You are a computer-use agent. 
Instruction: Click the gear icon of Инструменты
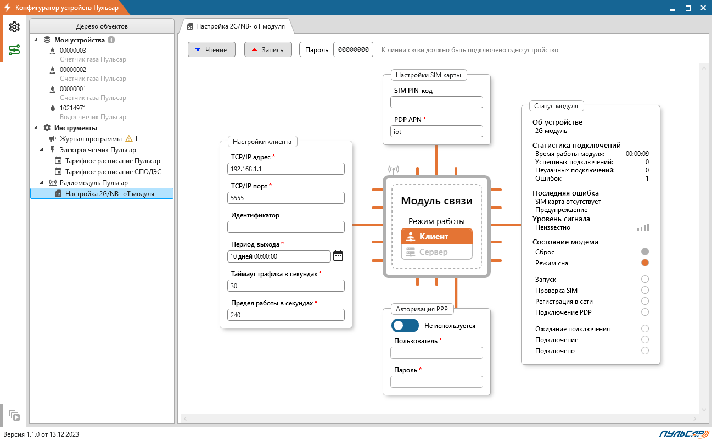(47, 128)
